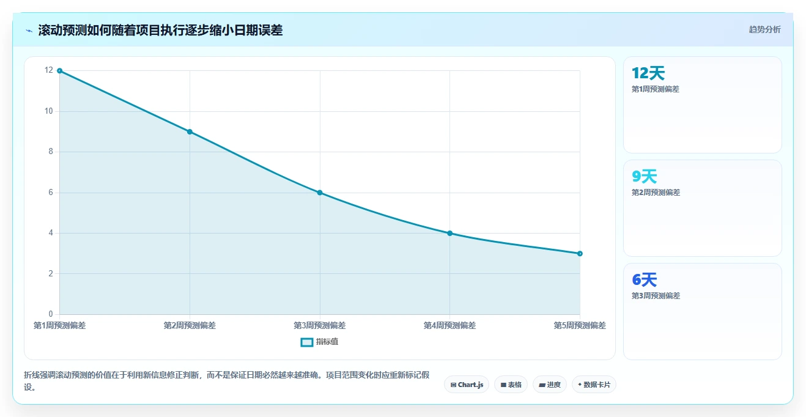Click the description text starting with 折线强调滚动预测
Screen dimensions: 806x417
pos(227,381)
